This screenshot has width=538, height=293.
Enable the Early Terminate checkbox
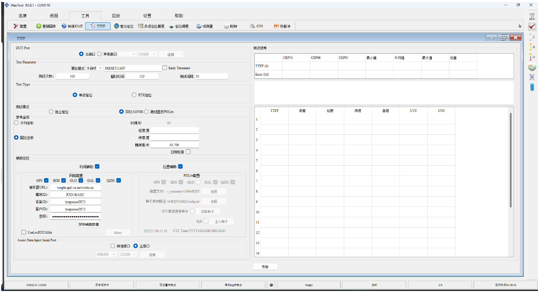pyautogui.click(x=165, y=68)
